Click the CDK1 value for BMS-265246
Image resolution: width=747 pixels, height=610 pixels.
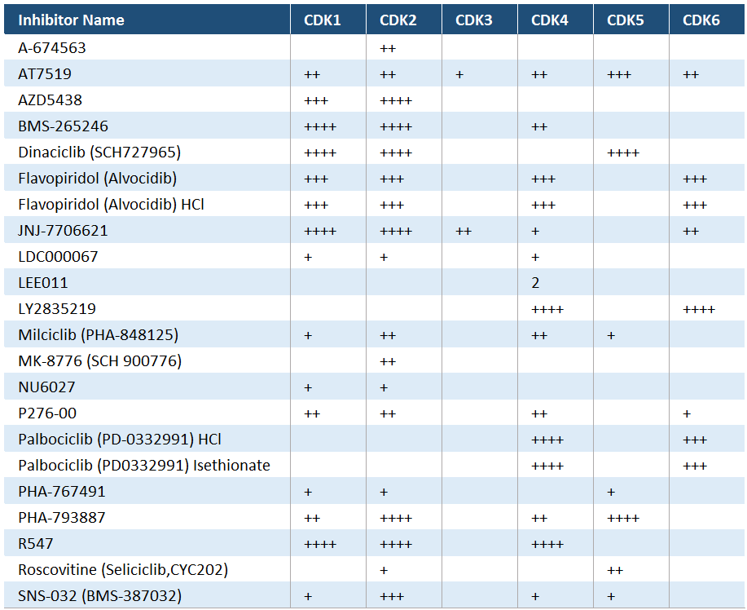pos(320,127)
